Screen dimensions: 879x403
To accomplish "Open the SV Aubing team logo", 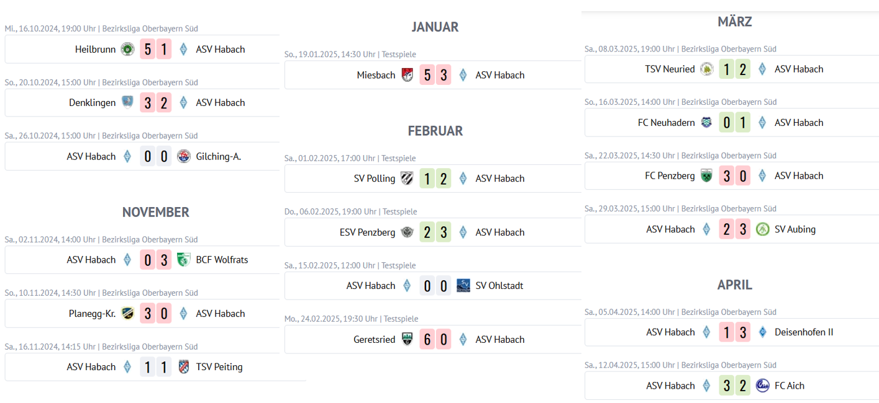I will (762, 229).
